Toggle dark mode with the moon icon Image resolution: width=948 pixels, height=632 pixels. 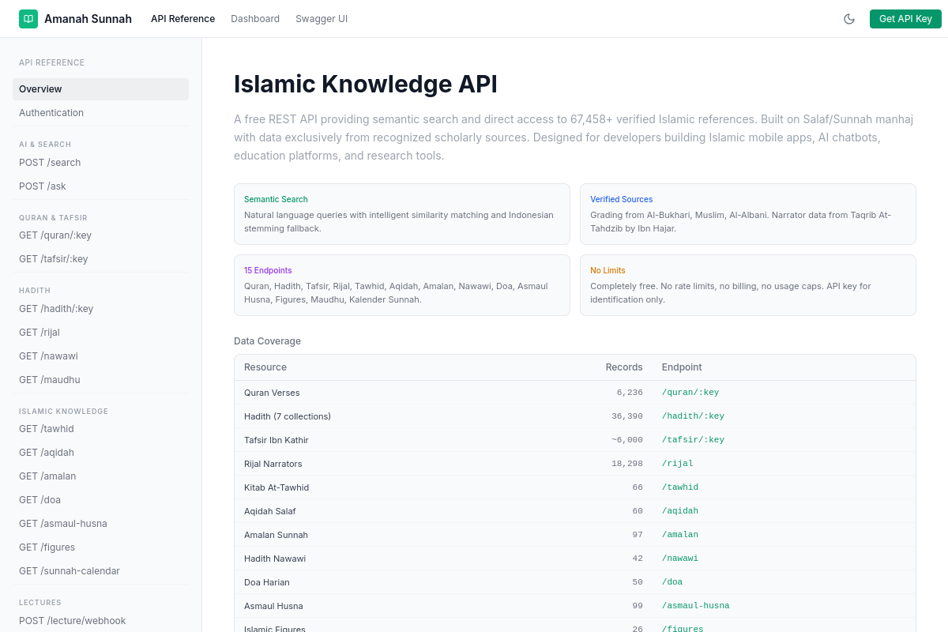(849, 19)
